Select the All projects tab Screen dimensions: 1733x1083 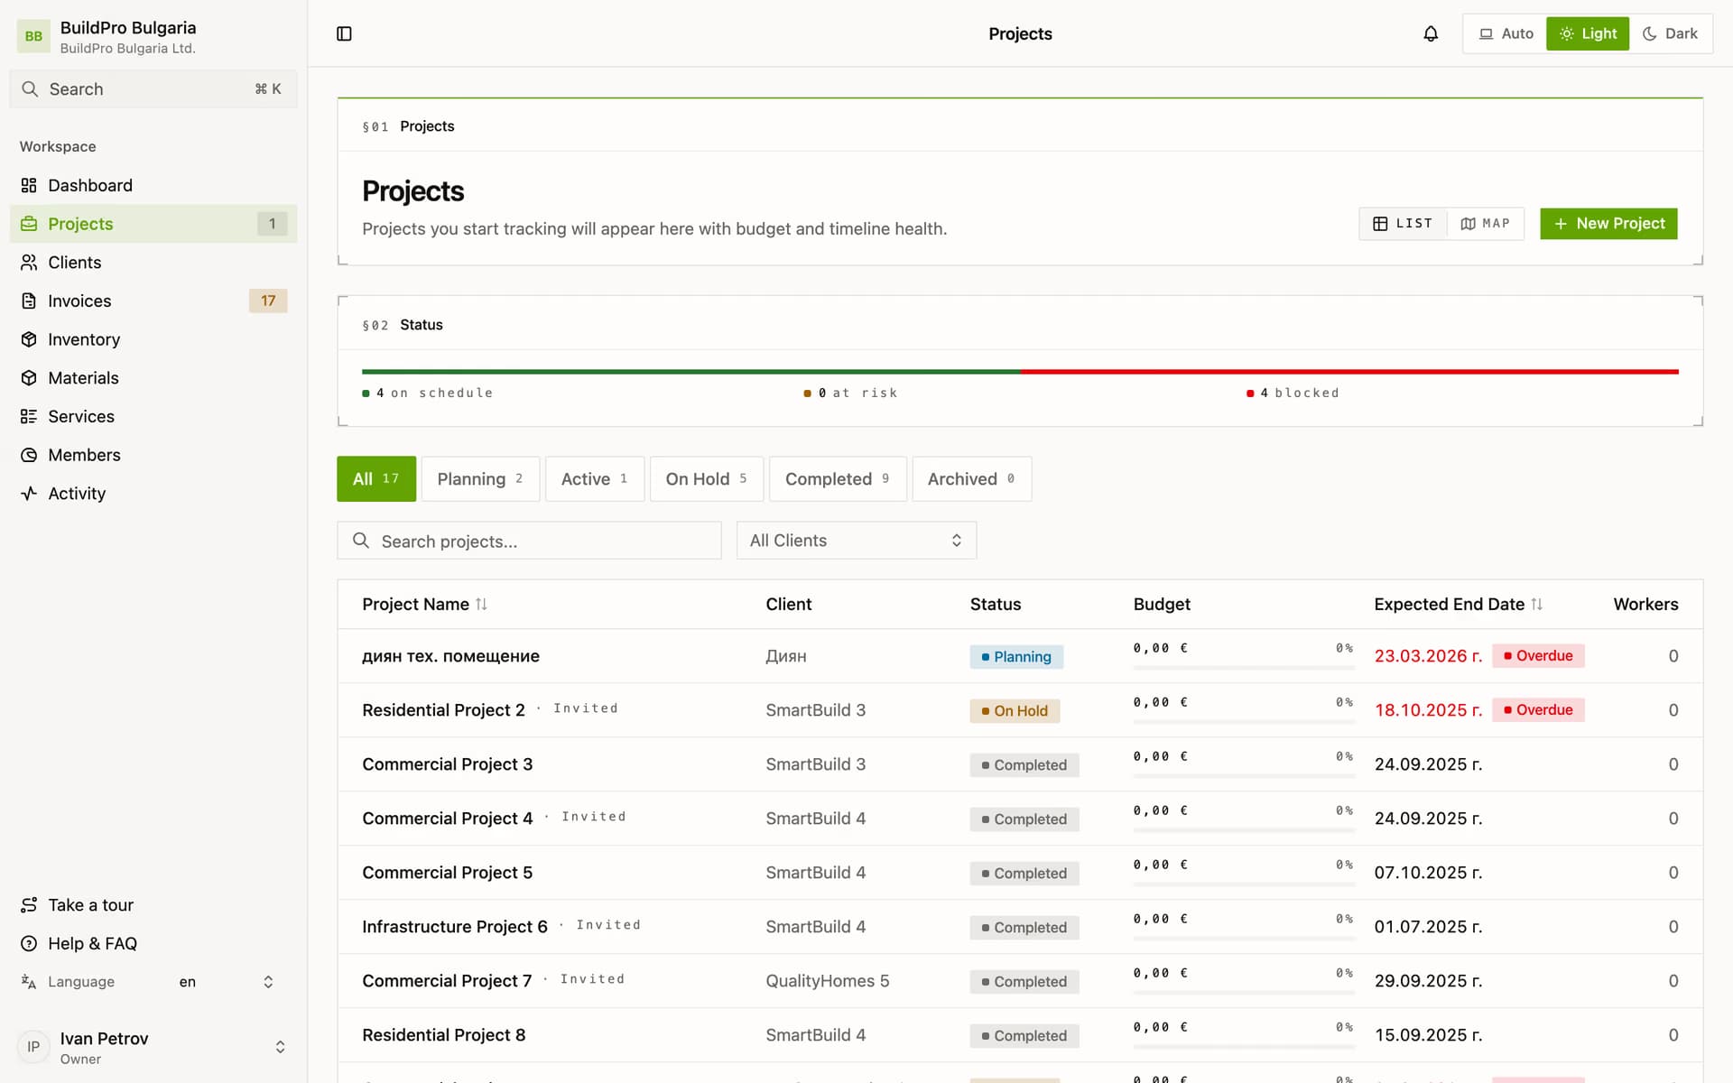tap(376, 478)
